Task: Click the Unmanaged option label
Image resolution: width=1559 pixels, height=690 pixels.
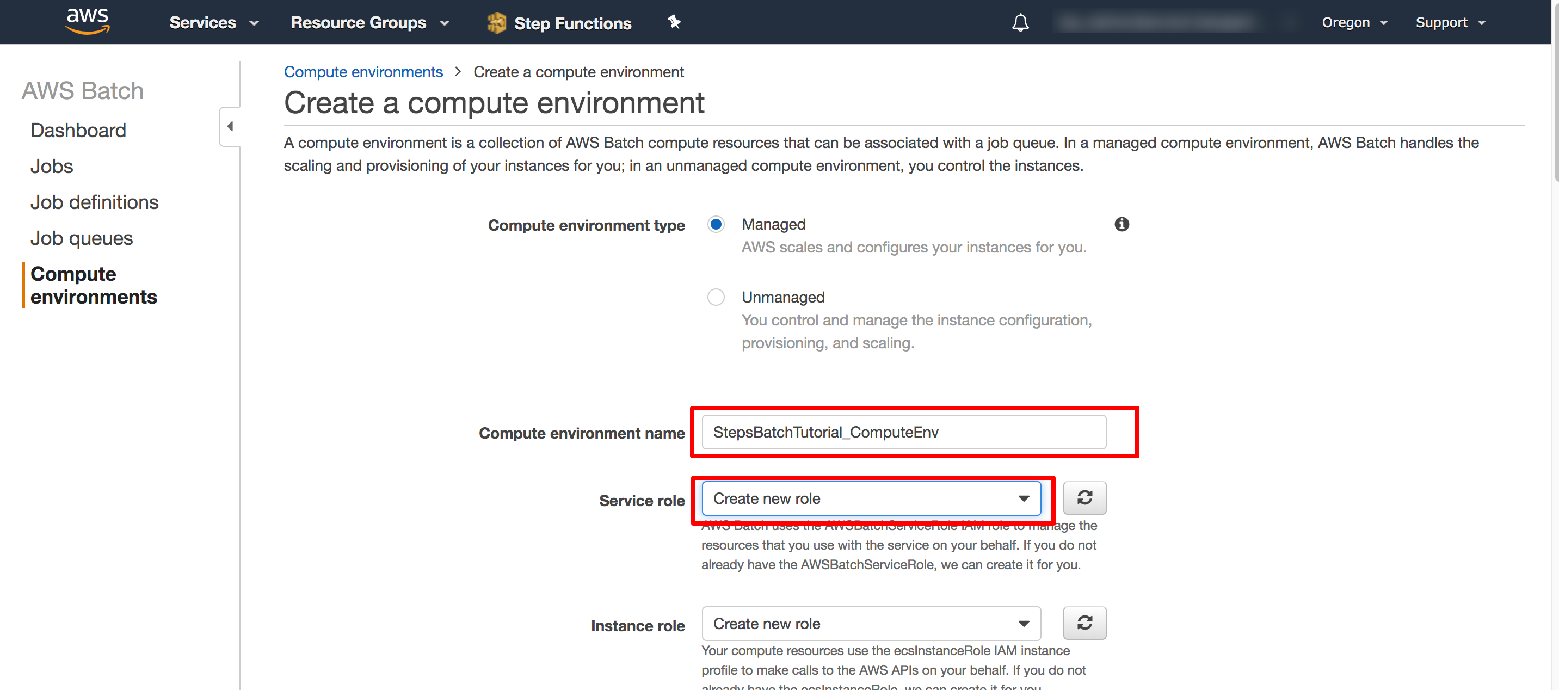Action: tap(782, 297)
